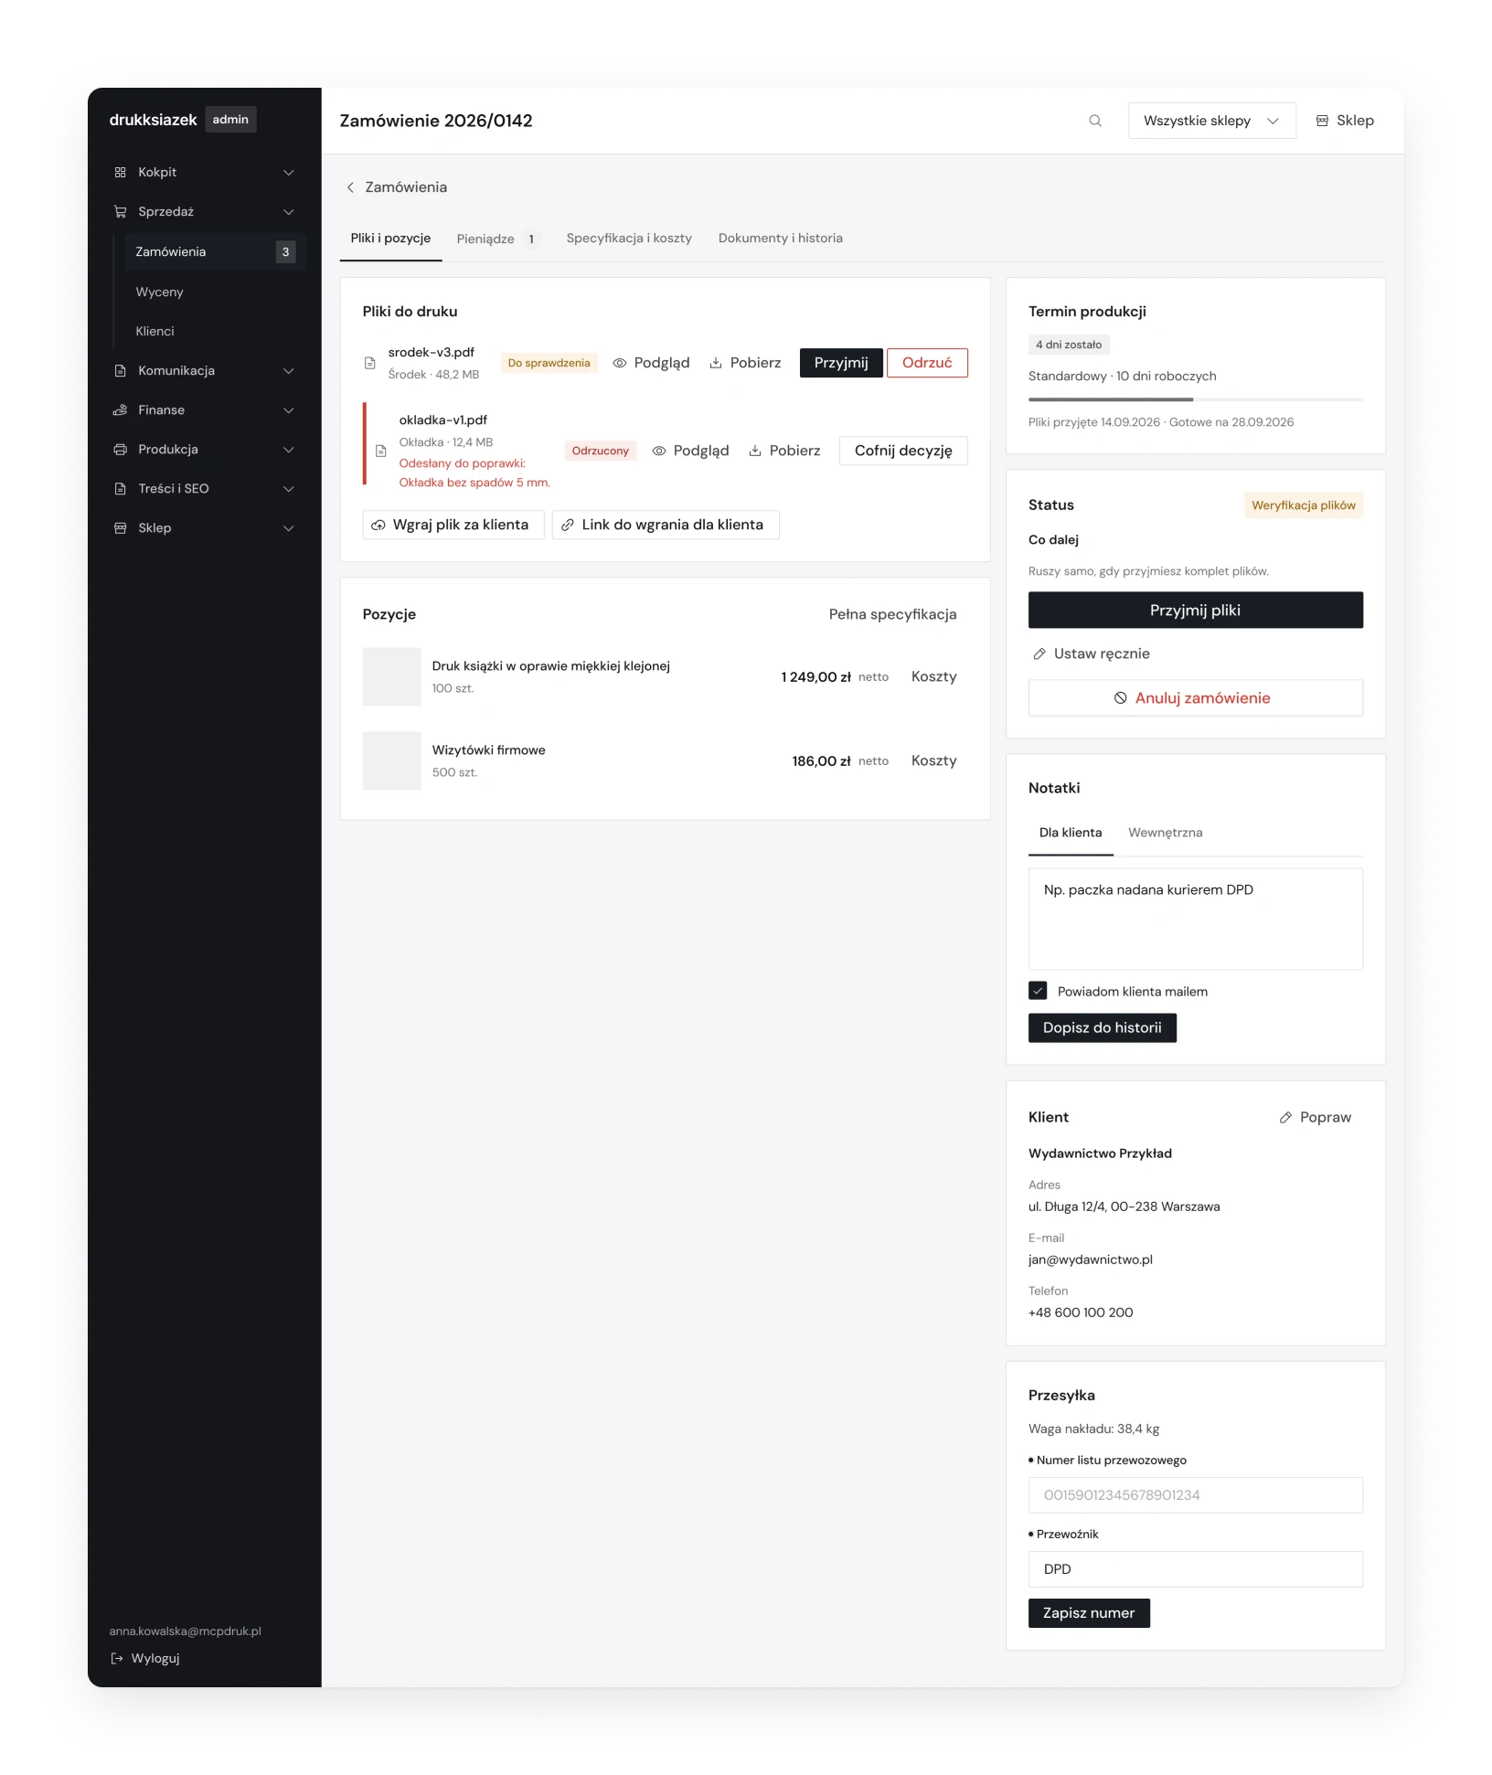Open the Wszystkie sklepy dropdown
This screenshot has width=1492, height=1775.
tap(1211, 121)
